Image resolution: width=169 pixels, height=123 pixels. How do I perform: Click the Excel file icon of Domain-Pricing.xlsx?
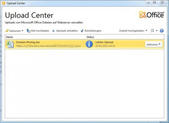(10, 44)
